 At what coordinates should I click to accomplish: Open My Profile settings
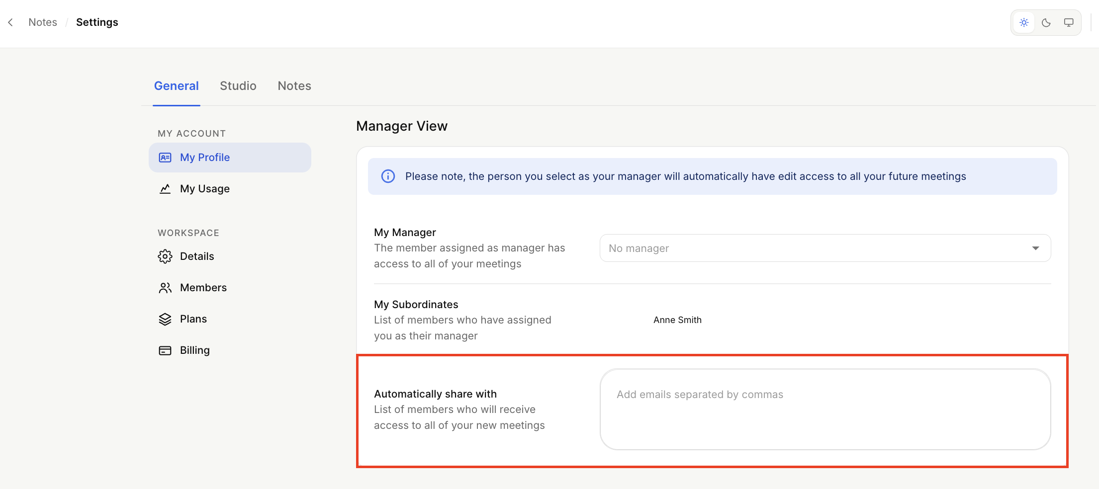(x=230, y=158)
